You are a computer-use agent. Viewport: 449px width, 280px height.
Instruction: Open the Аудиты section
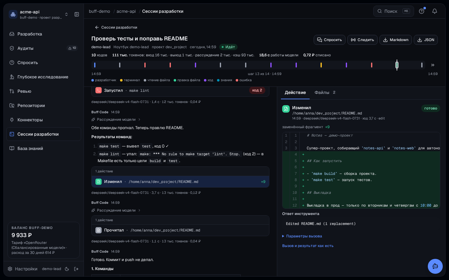point(44,48)
